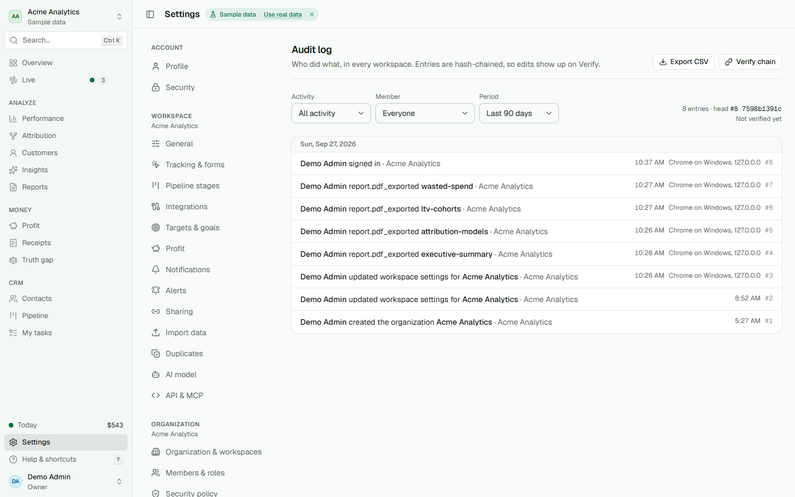Click the Verify chain button
Viewport: 795px width, 497px height.
[x=750, y=62]
